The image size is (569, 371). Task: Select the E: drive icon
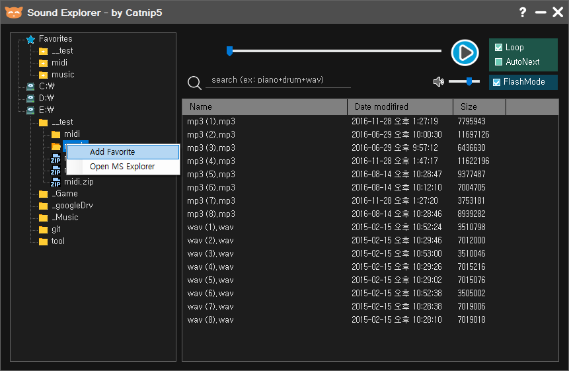tap(30, 110)
